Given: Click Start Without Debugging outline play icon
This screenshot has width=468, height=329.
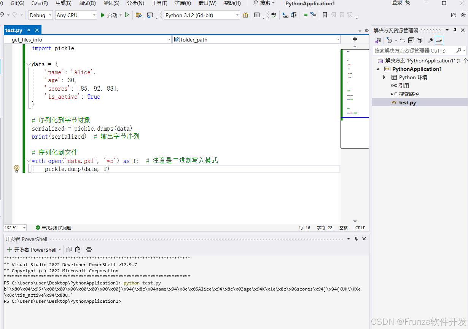Looking at the screenshot, I should click(x=127, y=15).
